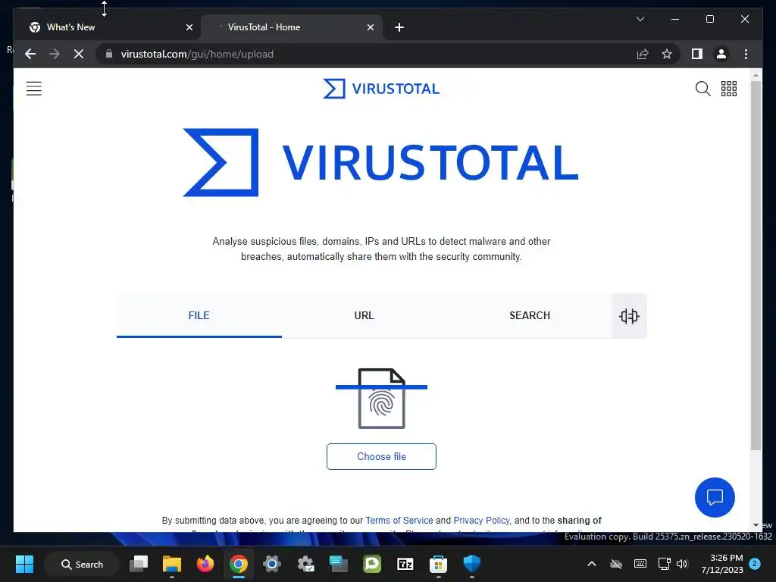Open the Chrome profile avatar
Viewport: 776px width, 582px height.
point(721,54)
